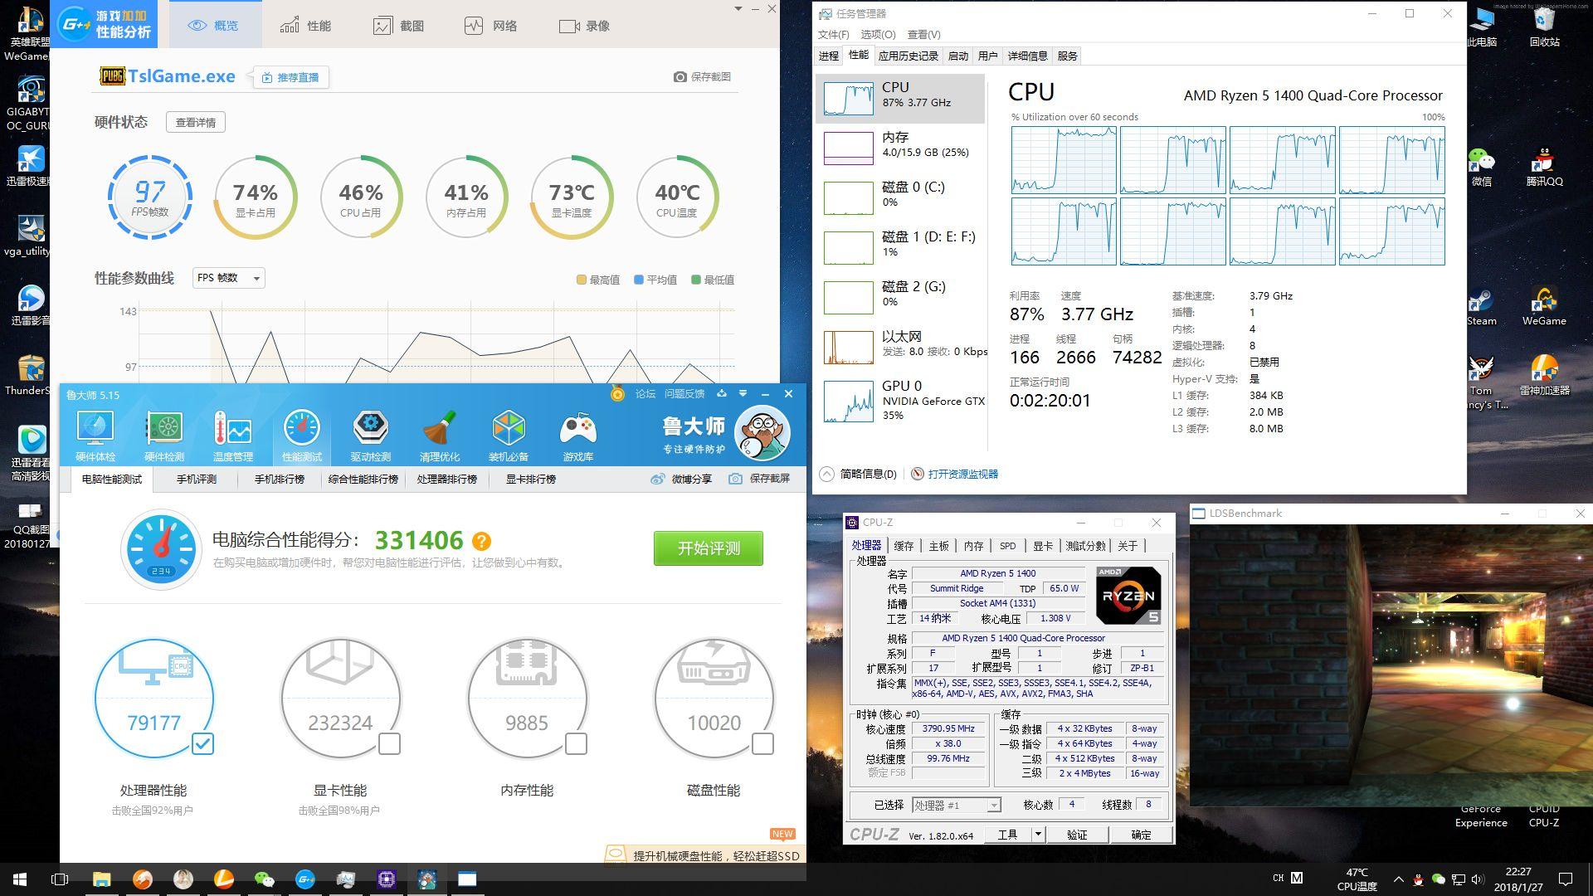Image resolution: width=1593 pixels, height=896 pixels.
Task: Expand 游戏加加 title bar dropdown menu
Action: coord(738,9)
